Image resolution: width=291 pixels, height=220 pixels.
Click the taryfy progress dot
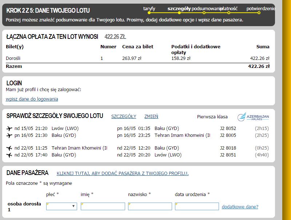tap(149, 13)
